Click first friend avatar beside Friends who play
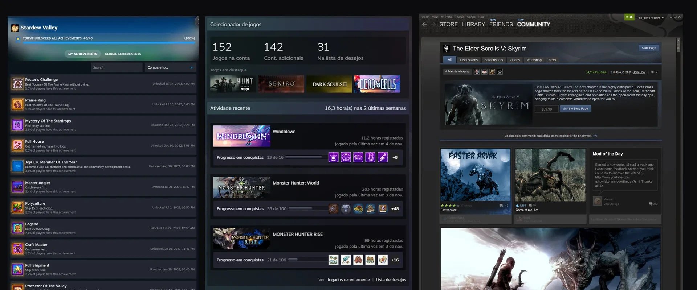This screenshot has height=290, width=697. (477, 72)
